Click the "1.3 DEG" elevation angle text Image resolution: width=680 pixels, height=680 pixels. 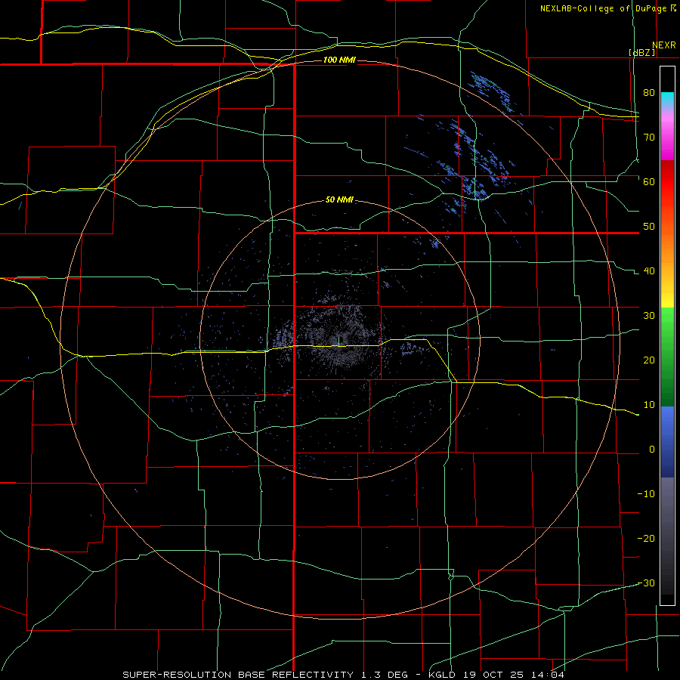tap(385, 675)
